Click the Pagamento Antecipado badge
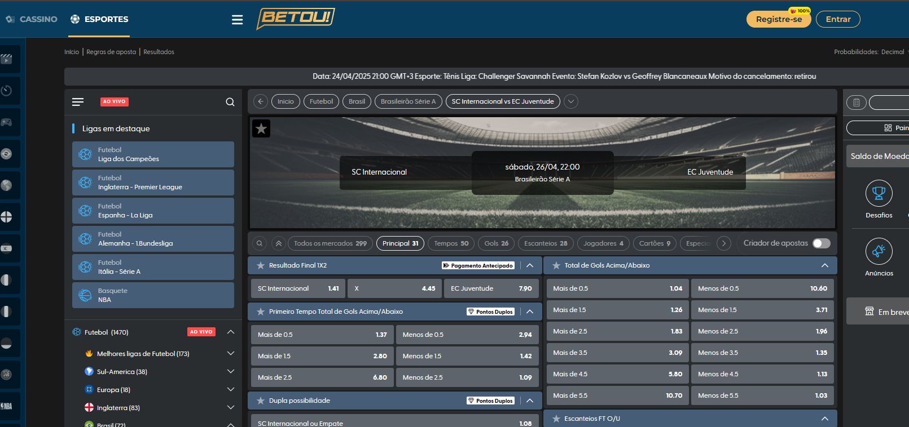The image size is (909, 427). pos(478,265)
